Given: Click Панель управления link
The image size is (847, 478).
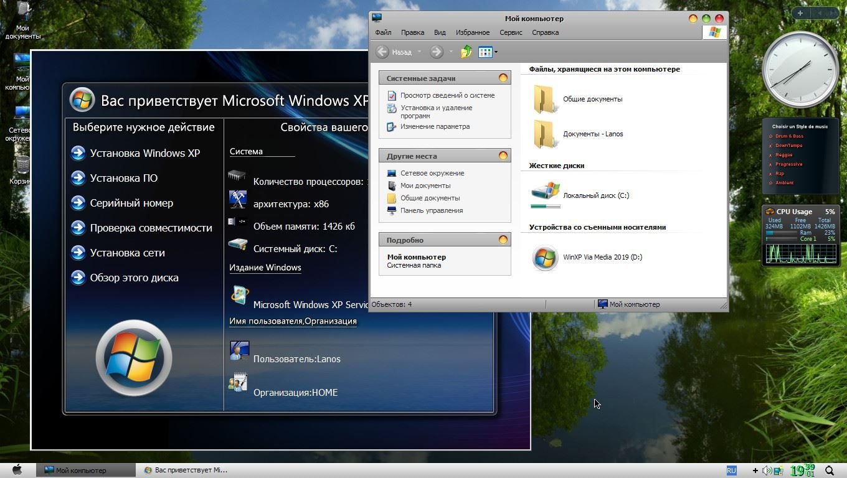Looking at the screenshot, I should point(431,210).
